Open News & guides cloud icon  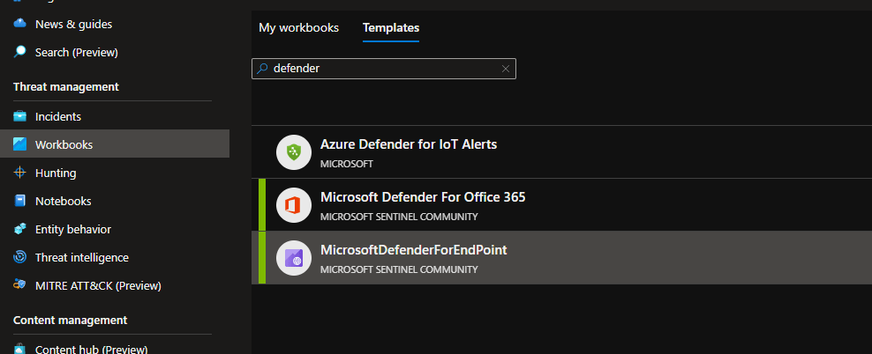pyautogui.click(x=20, y=24)
